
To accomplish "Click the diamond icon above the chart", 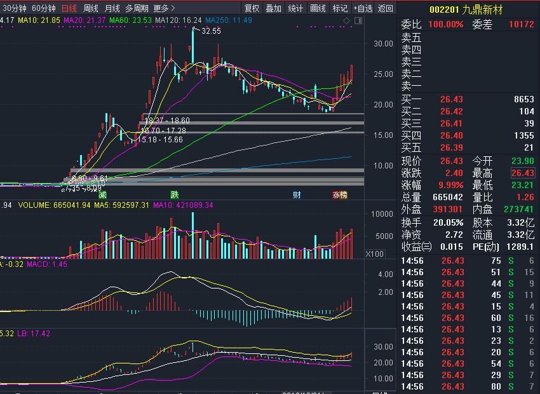I will 345,21.
